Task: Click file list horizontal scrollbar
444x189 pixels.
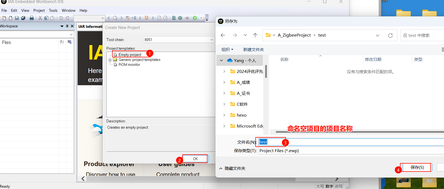Action: [360, 132]
